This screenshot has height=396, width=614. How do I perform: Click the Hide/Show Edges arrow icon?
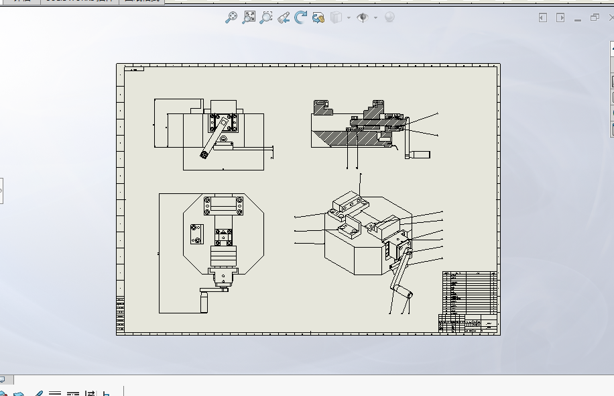[x=90, y=393]
